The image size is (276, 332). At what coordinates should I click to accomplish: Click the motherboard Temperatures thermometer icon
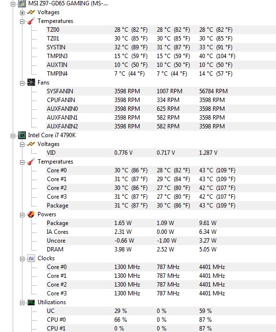[x=31, y=21]
